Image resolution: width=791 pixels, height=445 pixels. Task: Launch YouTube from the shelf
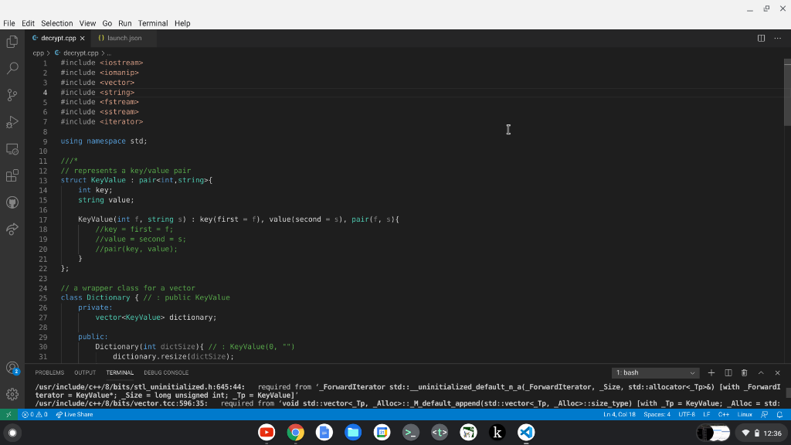tap(266, 433)
